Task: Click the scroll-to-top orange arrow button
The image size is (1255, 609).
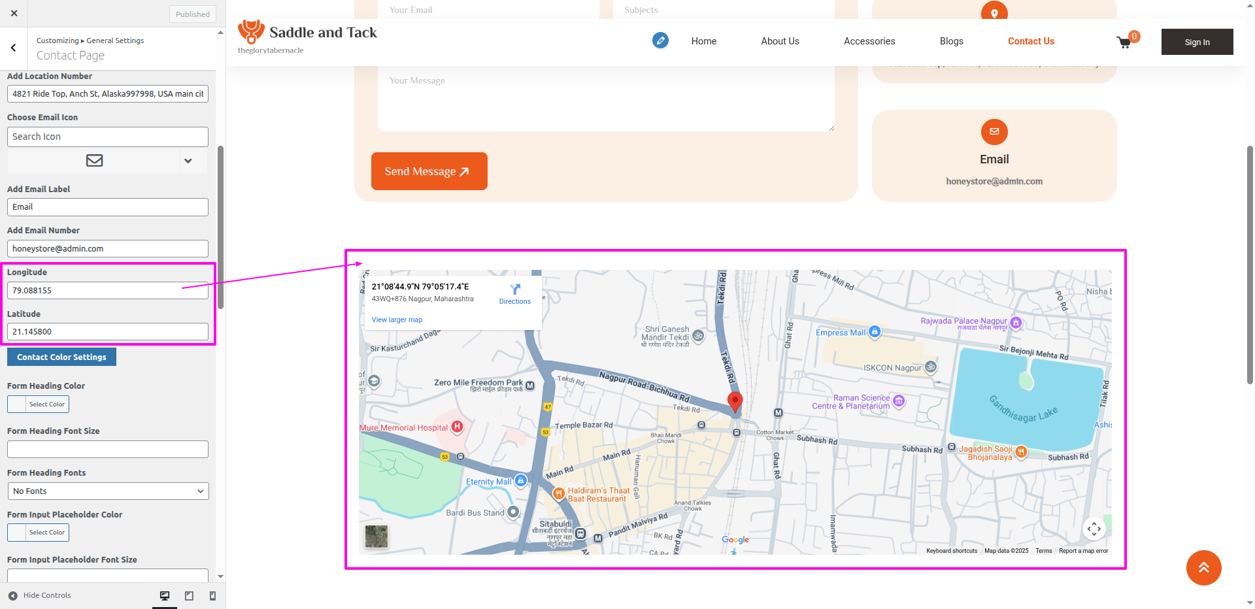Action: coord(1203,567)
